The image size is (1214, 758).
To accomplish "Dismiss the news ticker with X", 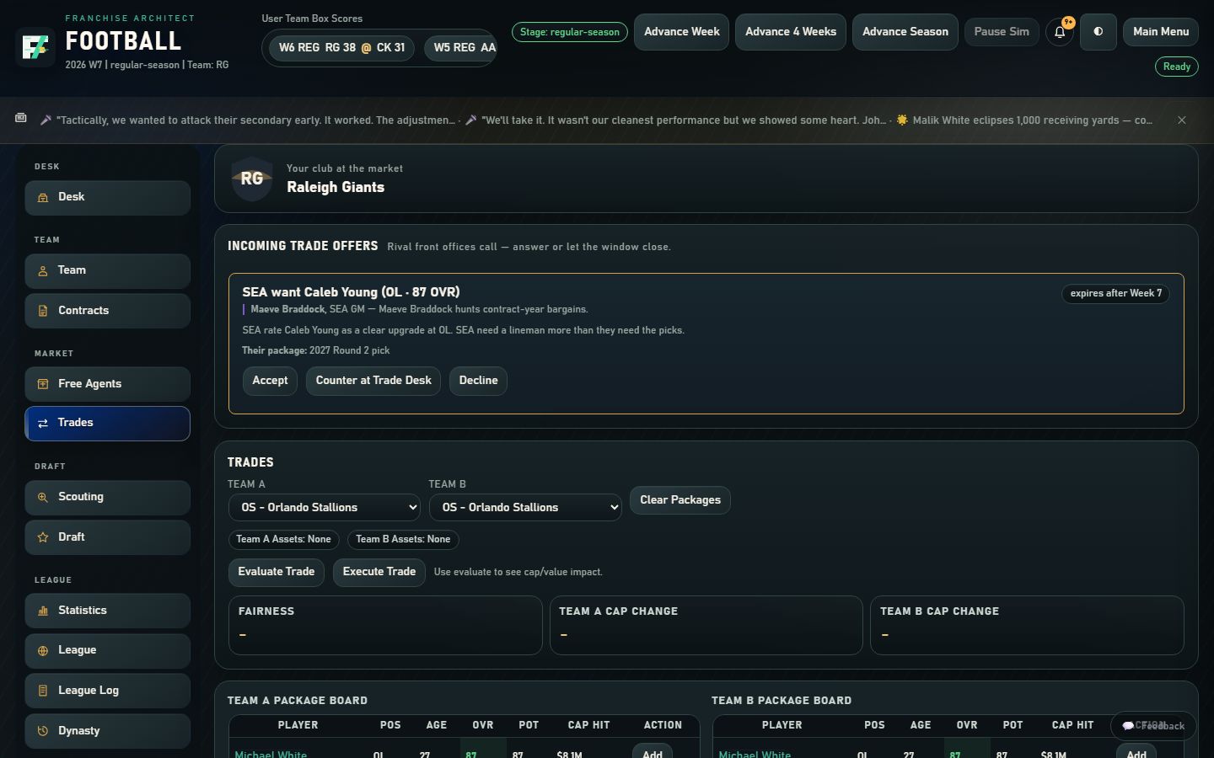I will (x=1182, y=120).
